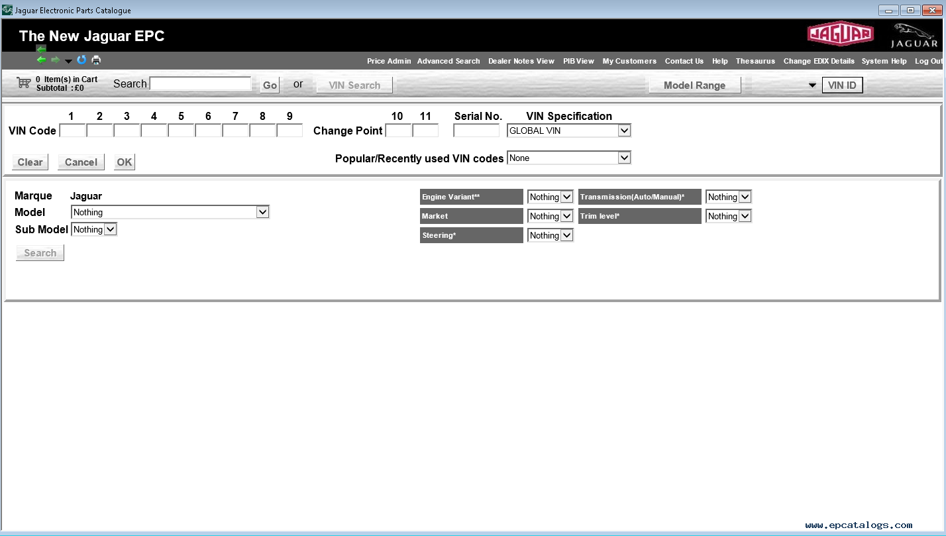946x536 pixels.
Task: Open the Model dropdown
Action: (170, 212)
